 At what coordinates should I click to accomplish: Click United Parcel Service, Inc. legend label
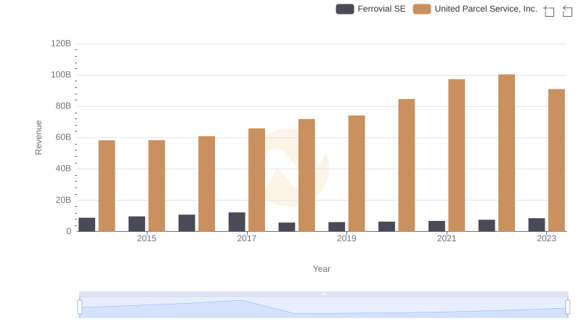click(x=486, y=9)
